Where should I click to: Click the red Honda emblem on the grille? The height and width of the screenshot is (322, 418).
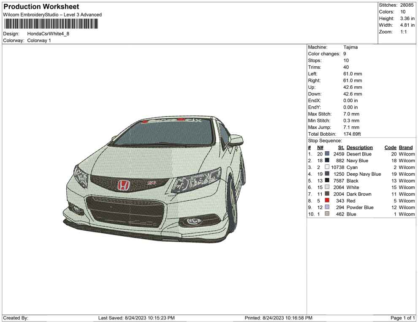pyautogui.click(x=123, y=185)
